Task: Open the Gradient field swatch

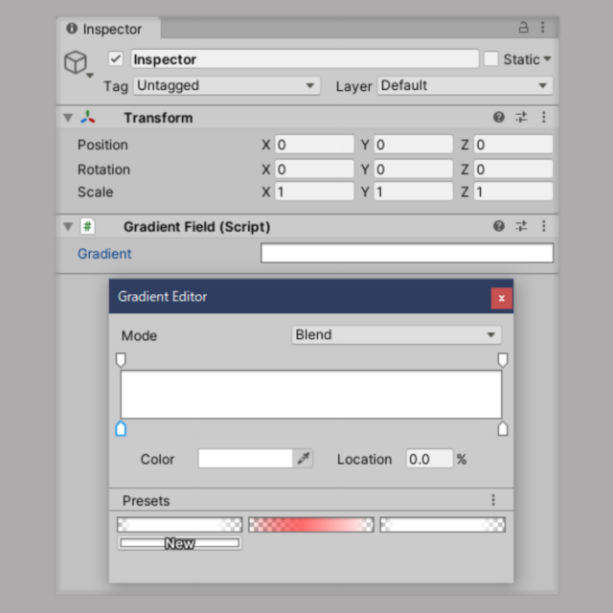Action: 407,253
